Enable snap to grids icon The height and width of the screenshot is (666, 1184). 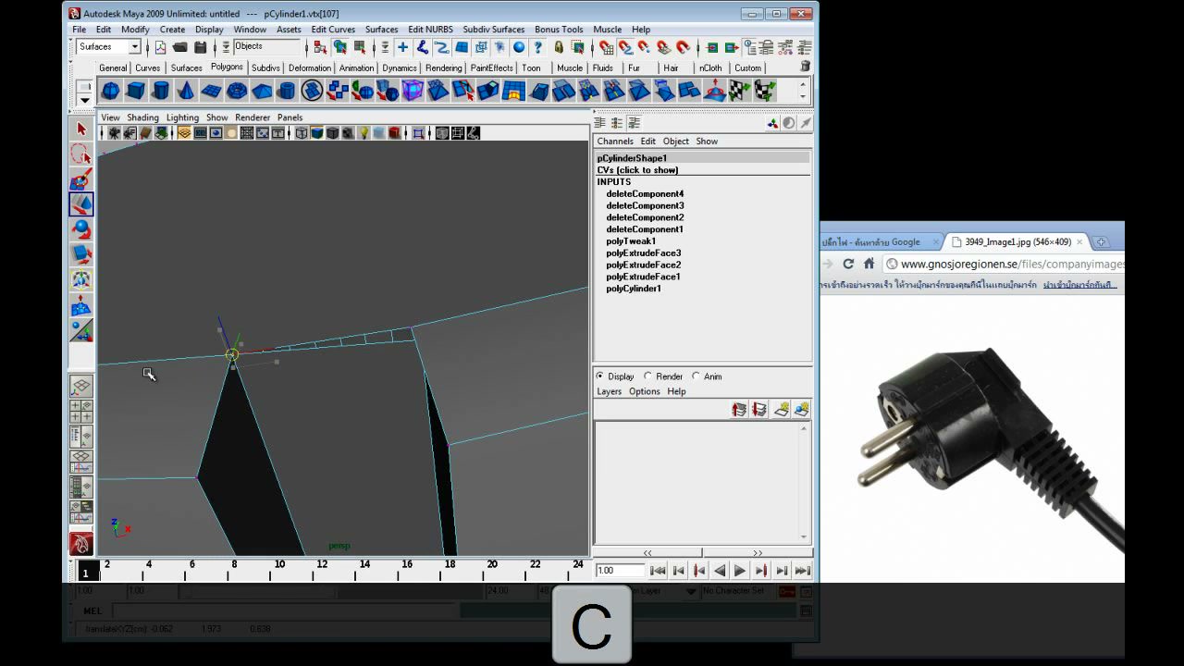pos(606,47)
